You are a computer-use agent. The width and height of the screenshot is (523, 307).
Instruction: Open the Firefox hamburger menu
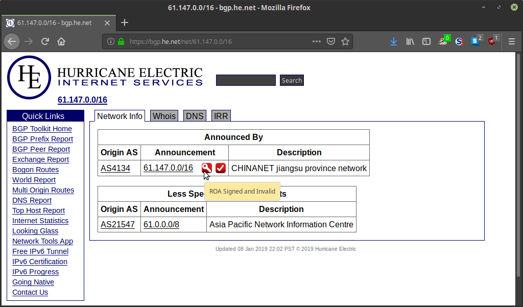pos(512,41)
